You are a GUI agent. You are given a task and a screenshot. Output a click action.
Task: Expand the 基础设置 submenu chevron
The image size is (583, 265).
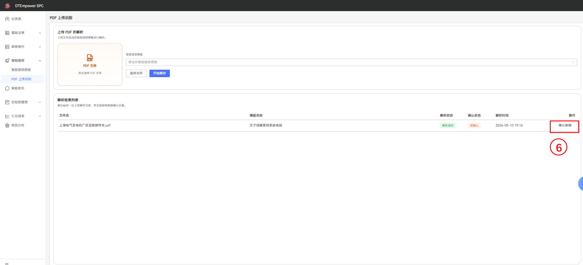40,33
